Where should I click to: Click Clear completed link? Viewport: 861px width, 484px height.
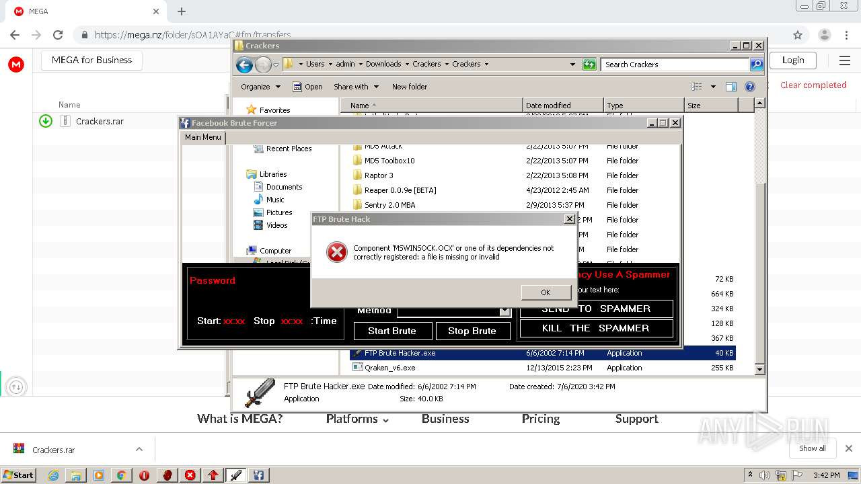[813, 85]
